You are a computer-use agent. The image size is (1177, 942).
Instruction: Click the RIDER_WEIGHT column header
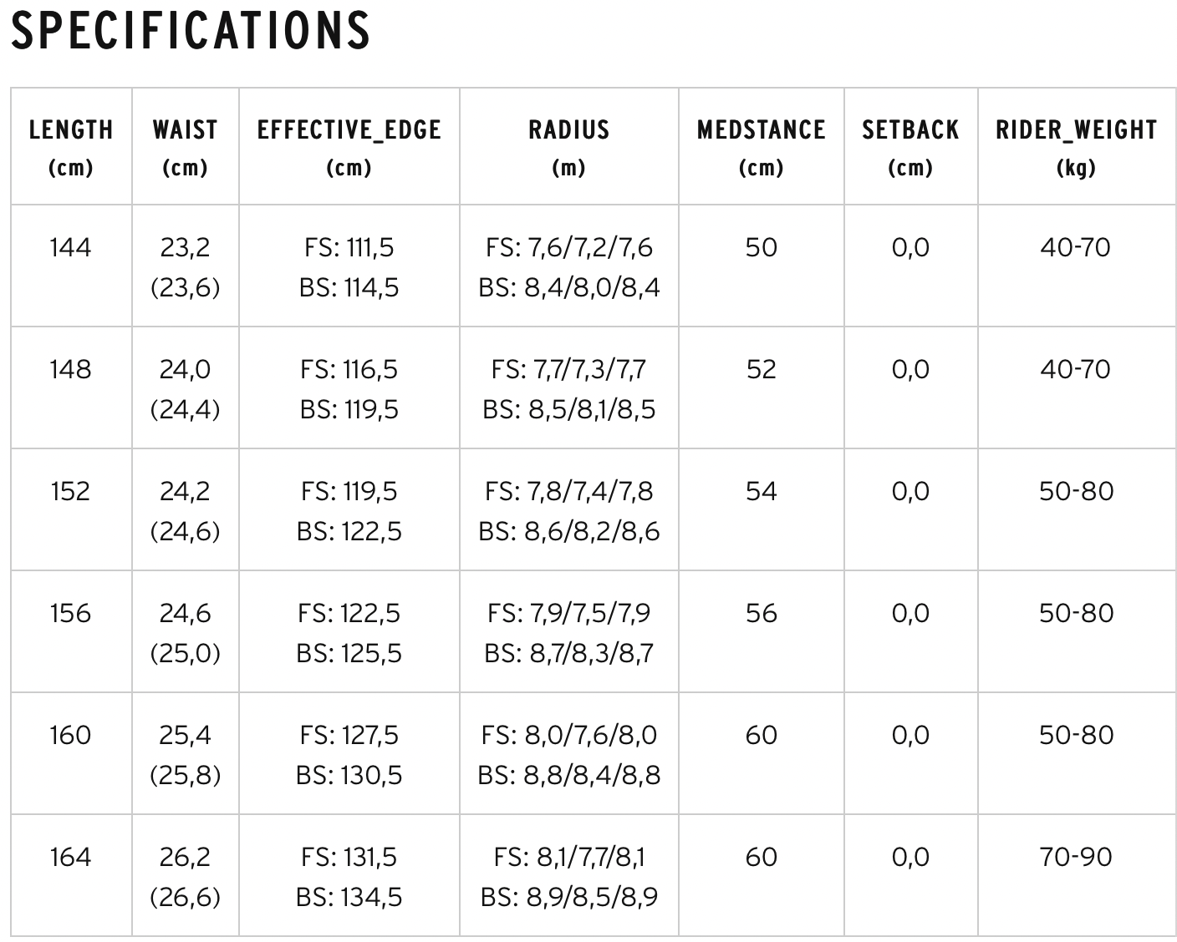pos(1077,147)
